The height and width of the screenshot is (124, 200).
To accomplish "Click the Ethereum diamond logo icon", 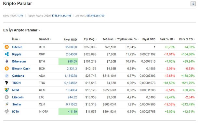I will (7, 61).
